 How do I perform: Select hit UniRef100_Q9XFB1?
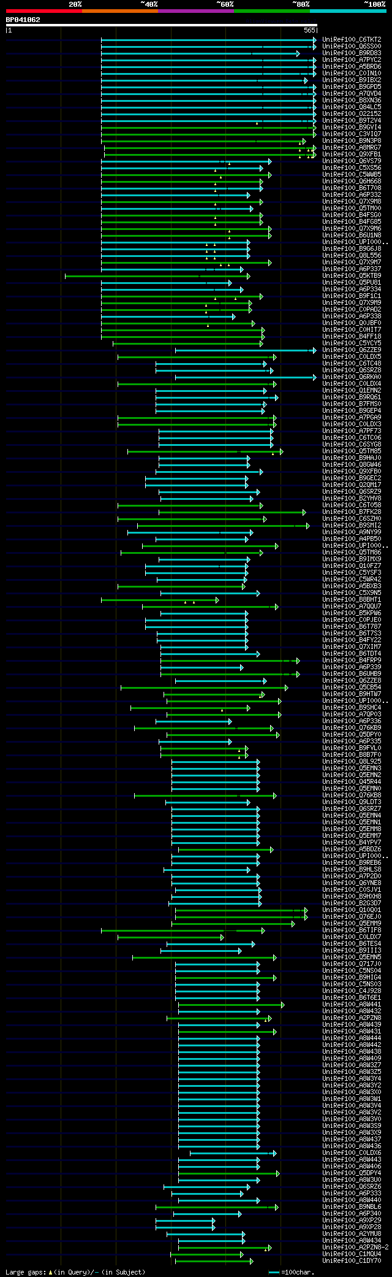pyautogui.click(x=352, y=154)
